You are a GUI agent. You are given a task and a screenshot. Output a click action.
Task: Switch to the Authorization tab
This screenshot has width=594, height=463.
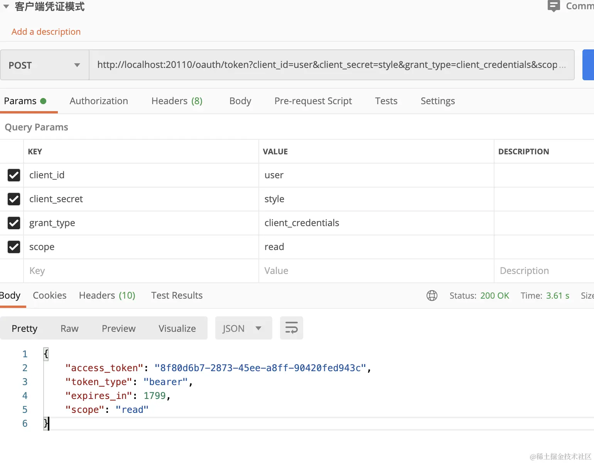point(99,101)
